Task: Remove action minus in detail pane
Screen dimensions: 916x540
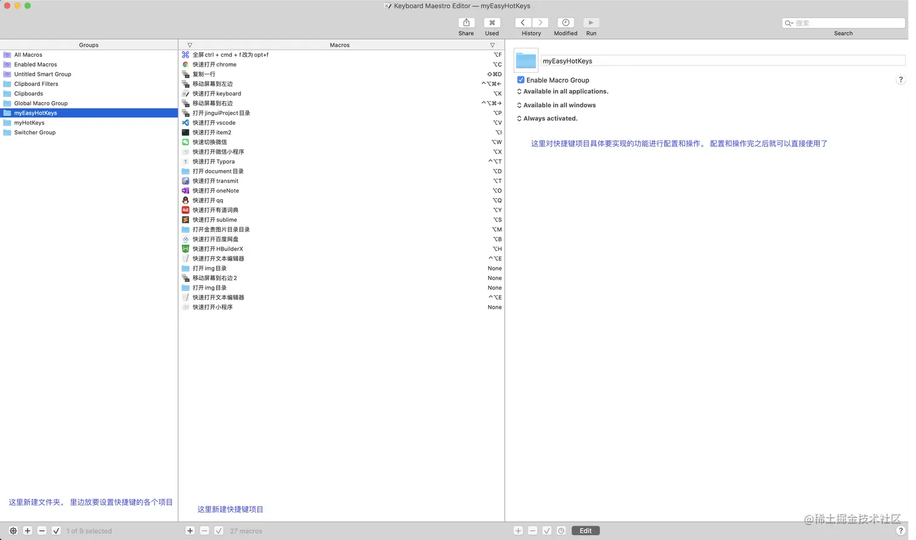Action: tap(533, 531)
